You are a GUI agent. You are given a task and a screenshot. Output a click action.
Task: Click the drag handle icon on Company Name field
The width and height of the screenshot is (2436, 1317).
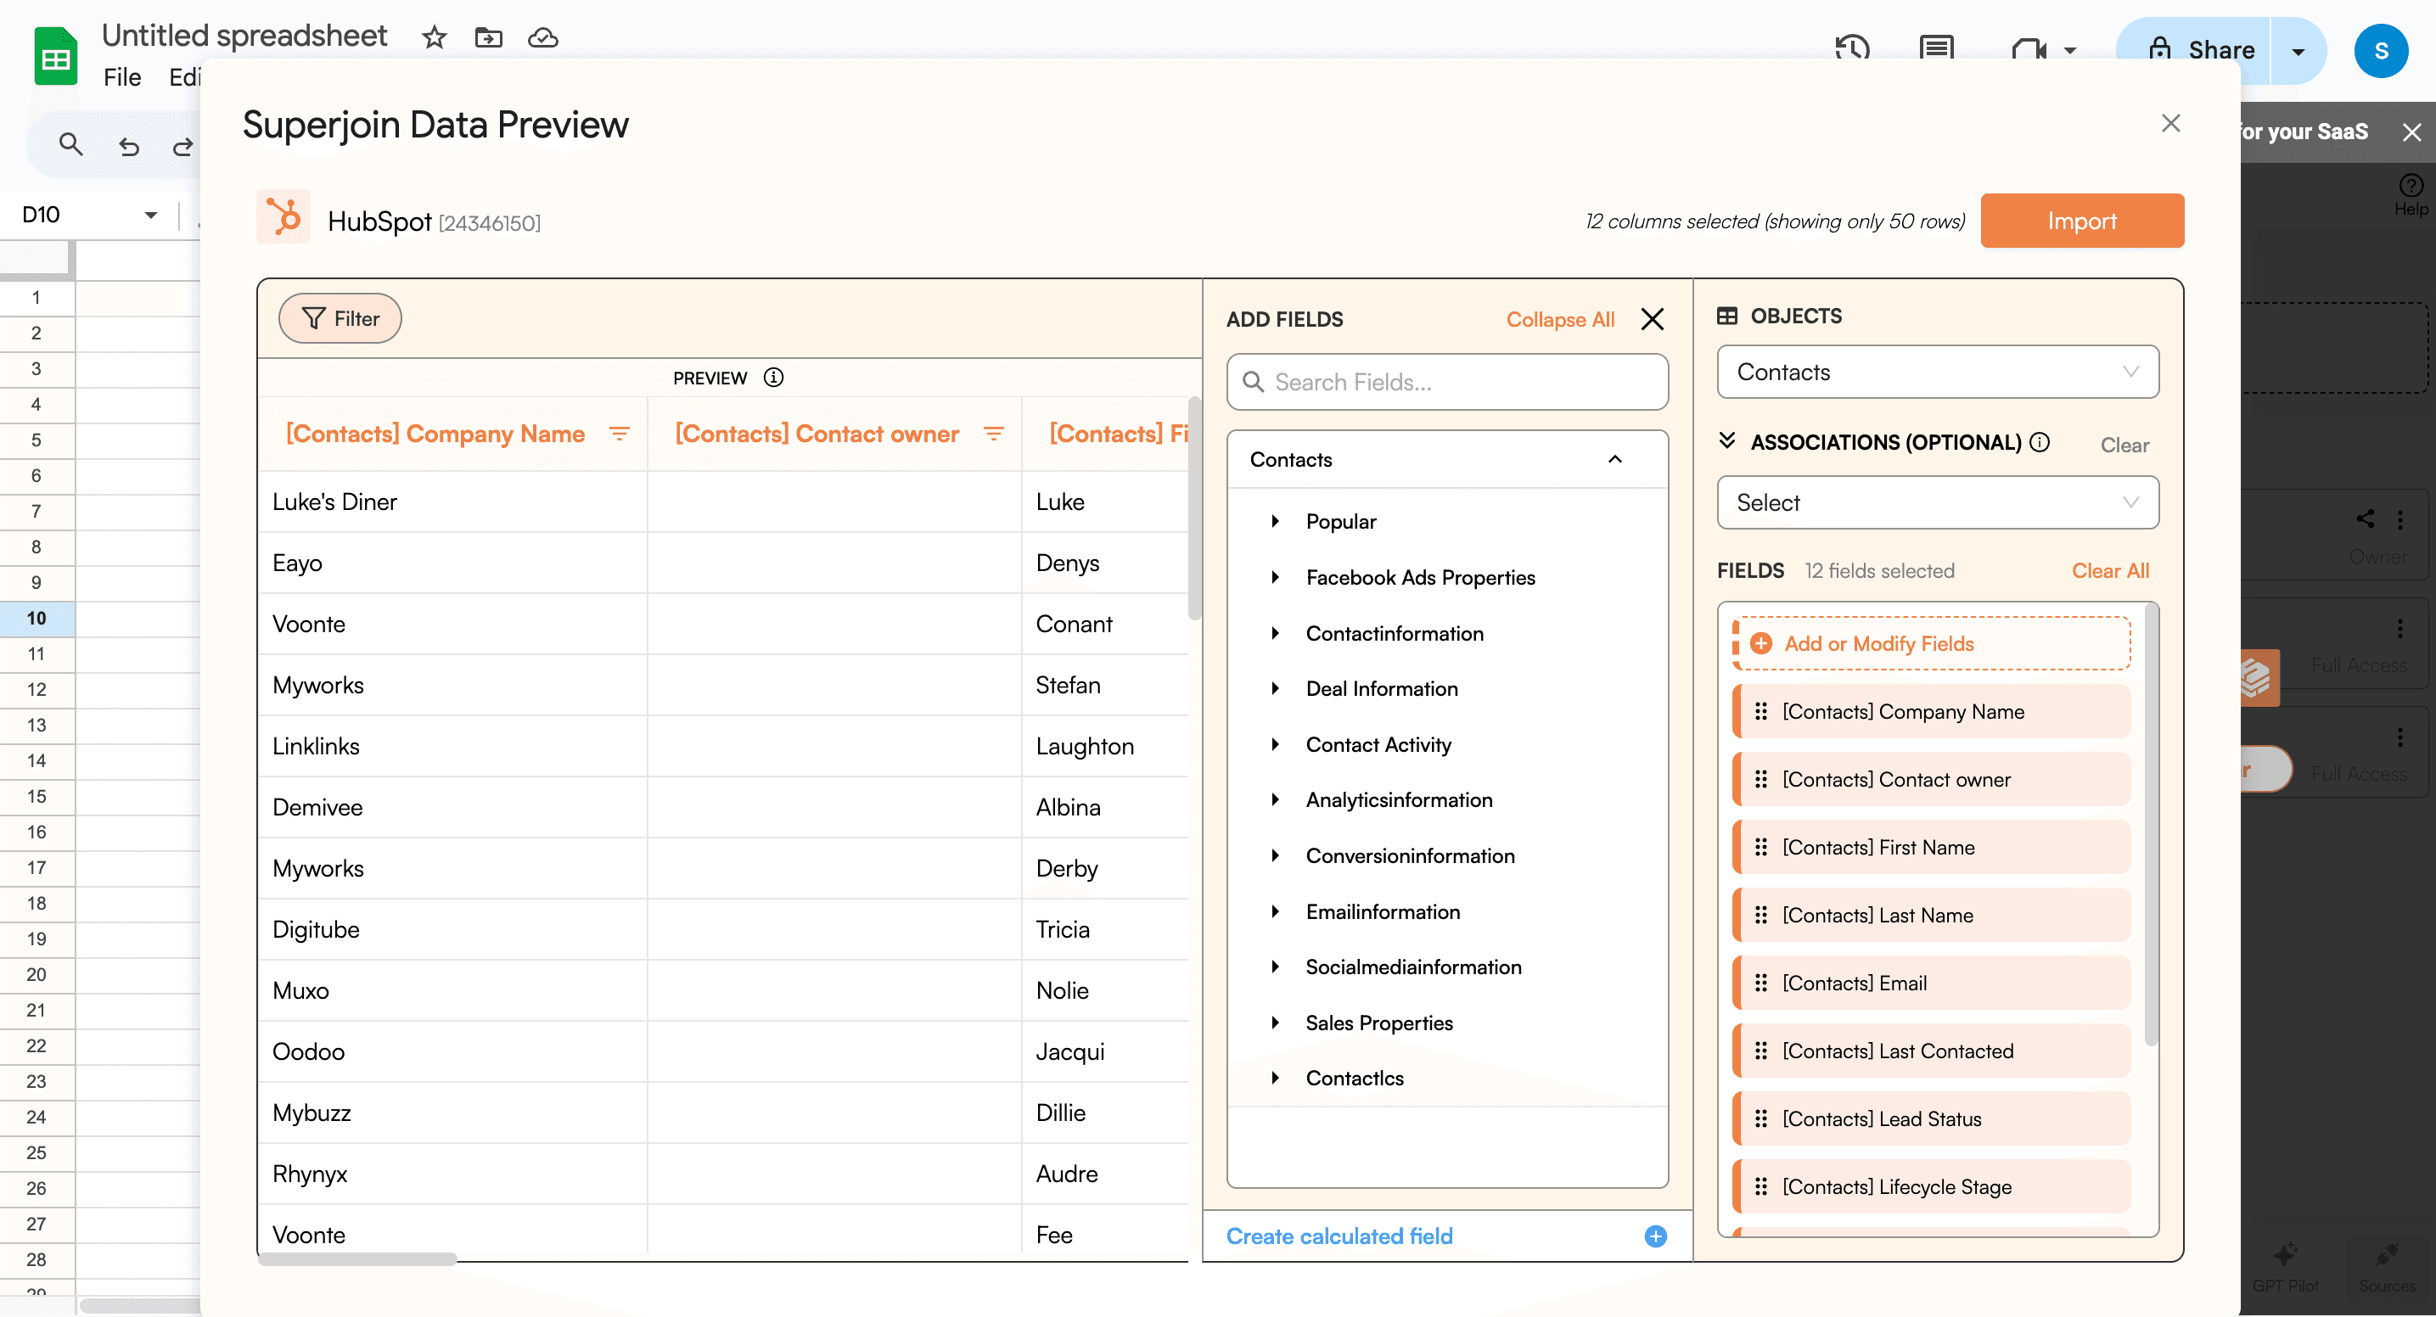pyautogui.click(x=1760, y=712)
